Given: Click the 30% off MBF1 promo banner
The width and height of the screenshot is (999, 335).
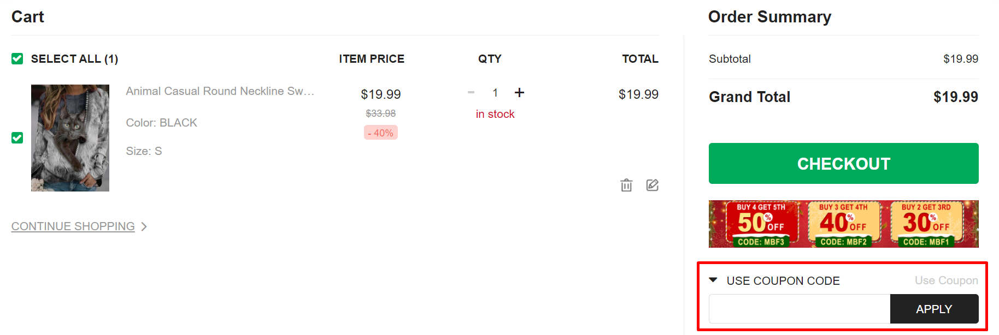Looking at the screenshot, I should [x=926, y=224].
